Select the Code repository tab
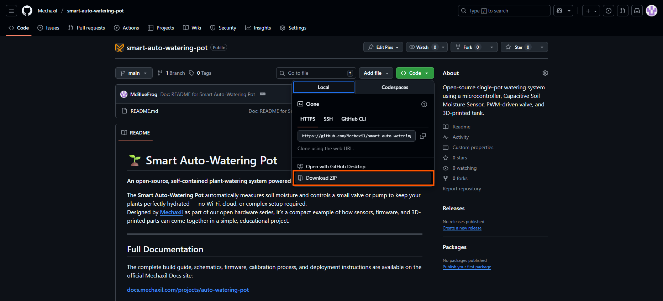The height and width of the screenshot is (301, 663). tap(19, 28)
